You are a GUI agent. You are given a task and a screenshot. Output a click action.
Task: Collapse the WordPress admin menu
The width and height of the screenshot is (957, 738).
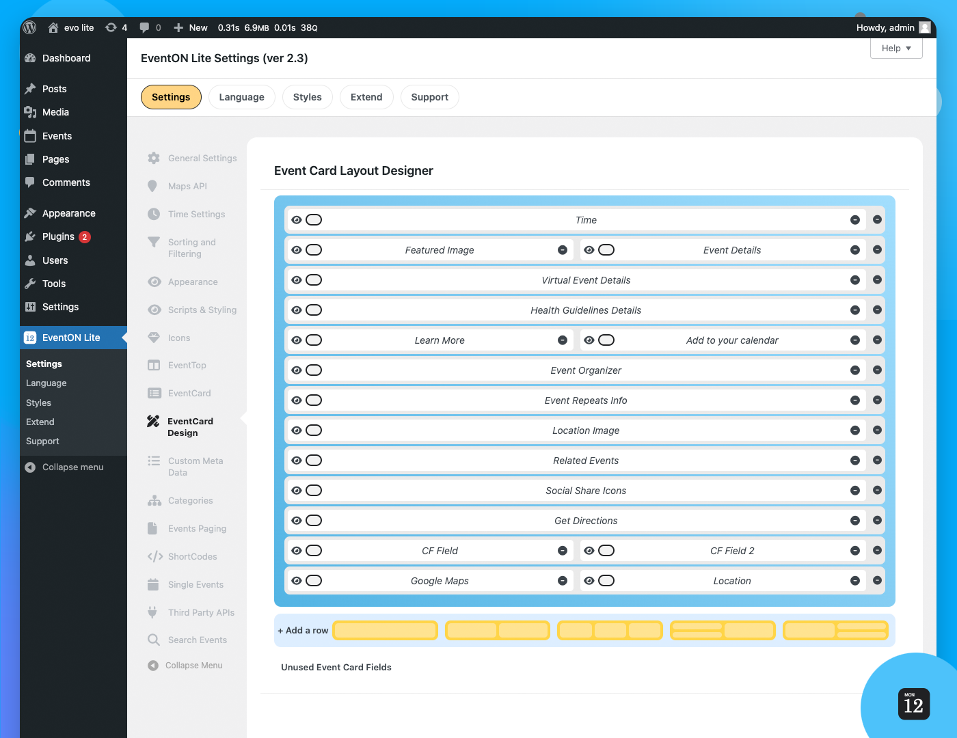pyautogui.click(x=64, y=467)
